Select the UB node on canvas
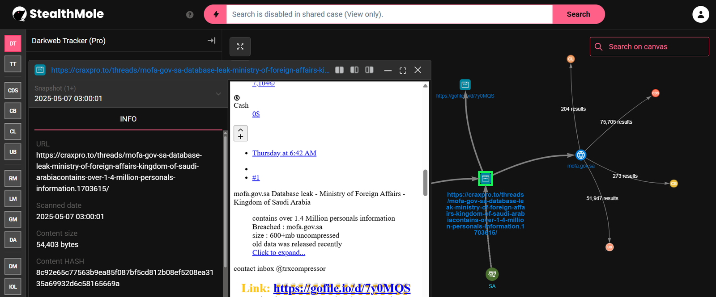Viewport: 716px width, 297px height. click(x=609, y=247)
